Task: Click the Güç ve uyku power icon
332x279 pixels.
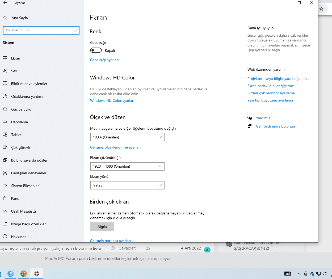Action: 5,109
